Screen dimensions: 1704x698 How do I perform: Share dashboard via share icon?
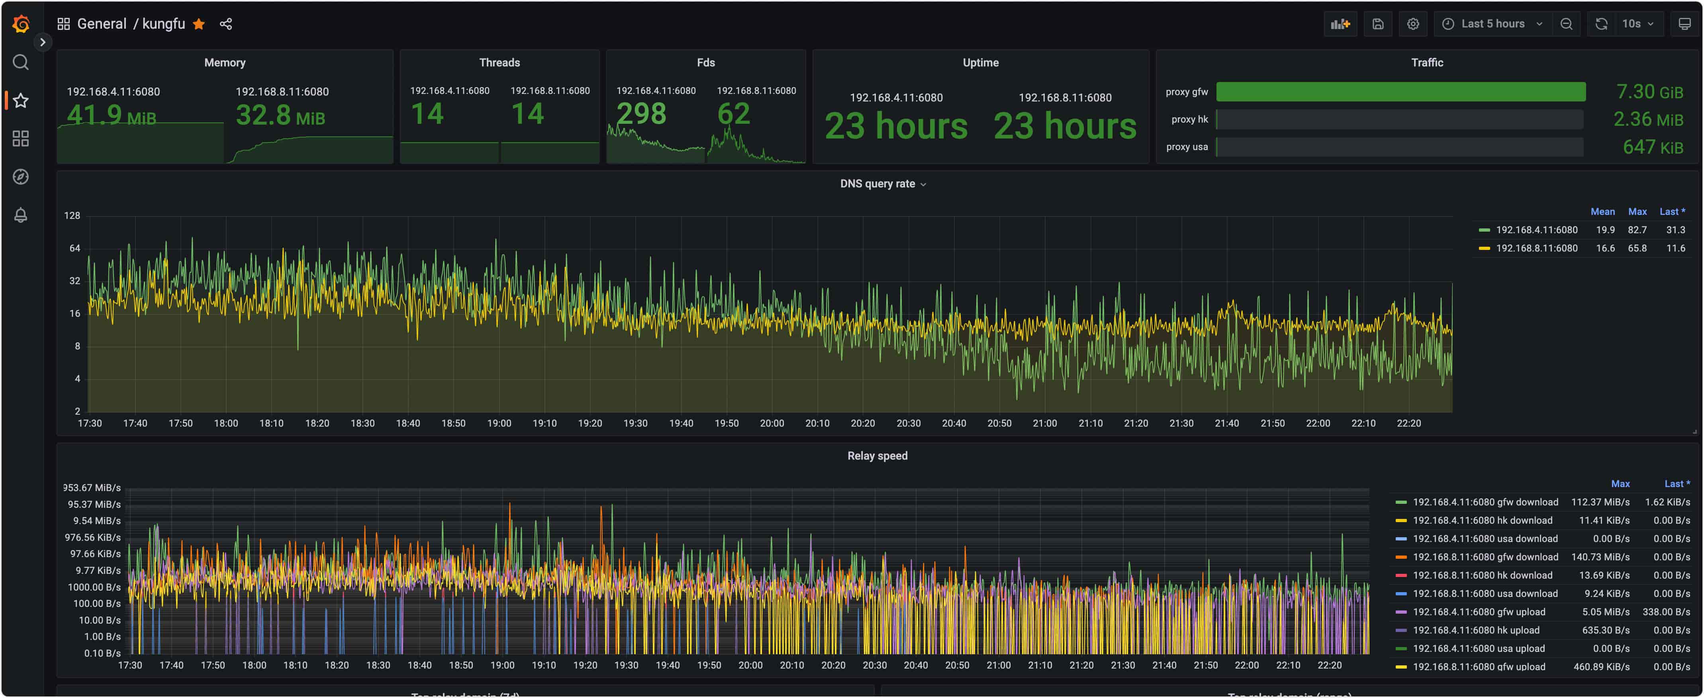point(225,24)
